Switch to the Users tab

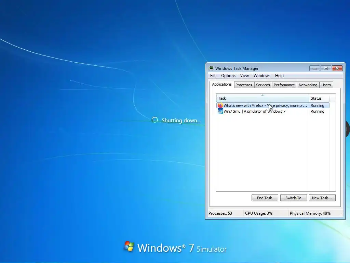326,85
